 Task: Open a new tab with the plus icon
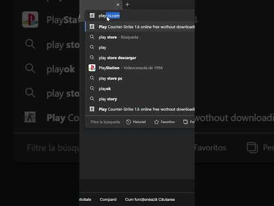[x=127, y=5]
